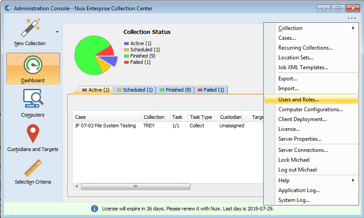Open Users and Roles... menu item
364x218 pixels.
click(311, 100)
